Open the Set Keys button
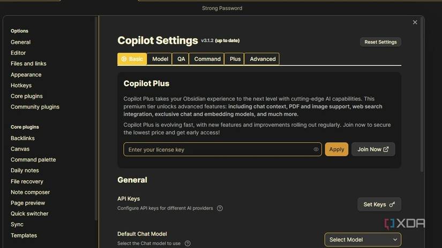442x248 pixels. click(x=379, y=204)
